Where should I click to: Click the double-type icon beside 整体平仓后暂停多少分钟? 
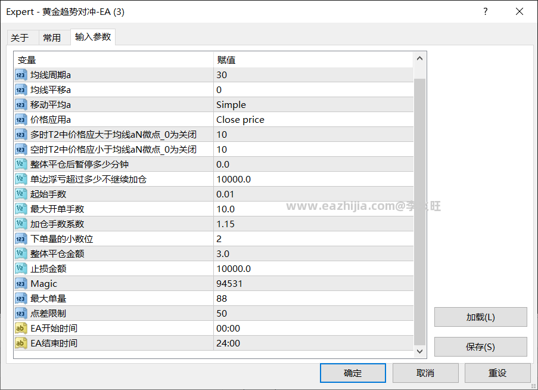pos(21,164)
